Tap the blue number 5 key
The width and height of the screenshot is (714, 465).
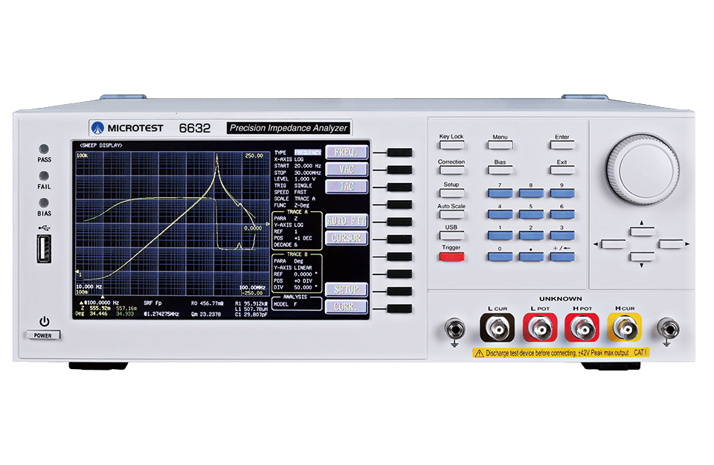531,214
